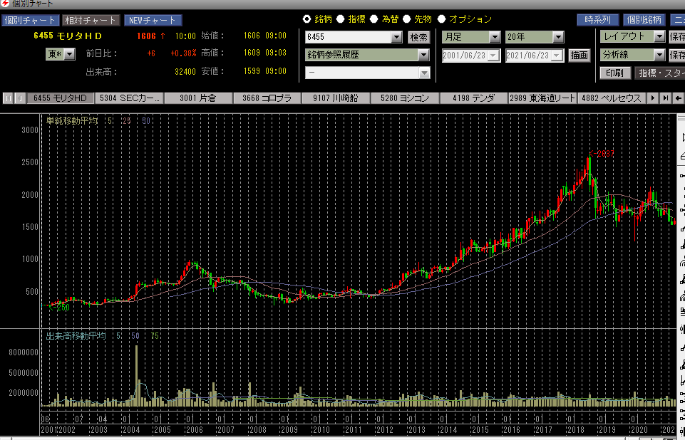This screenshot has width=685, height=440.
Task: Switch to the 3668 コロプラ tab
Action: tap(267, 98)
